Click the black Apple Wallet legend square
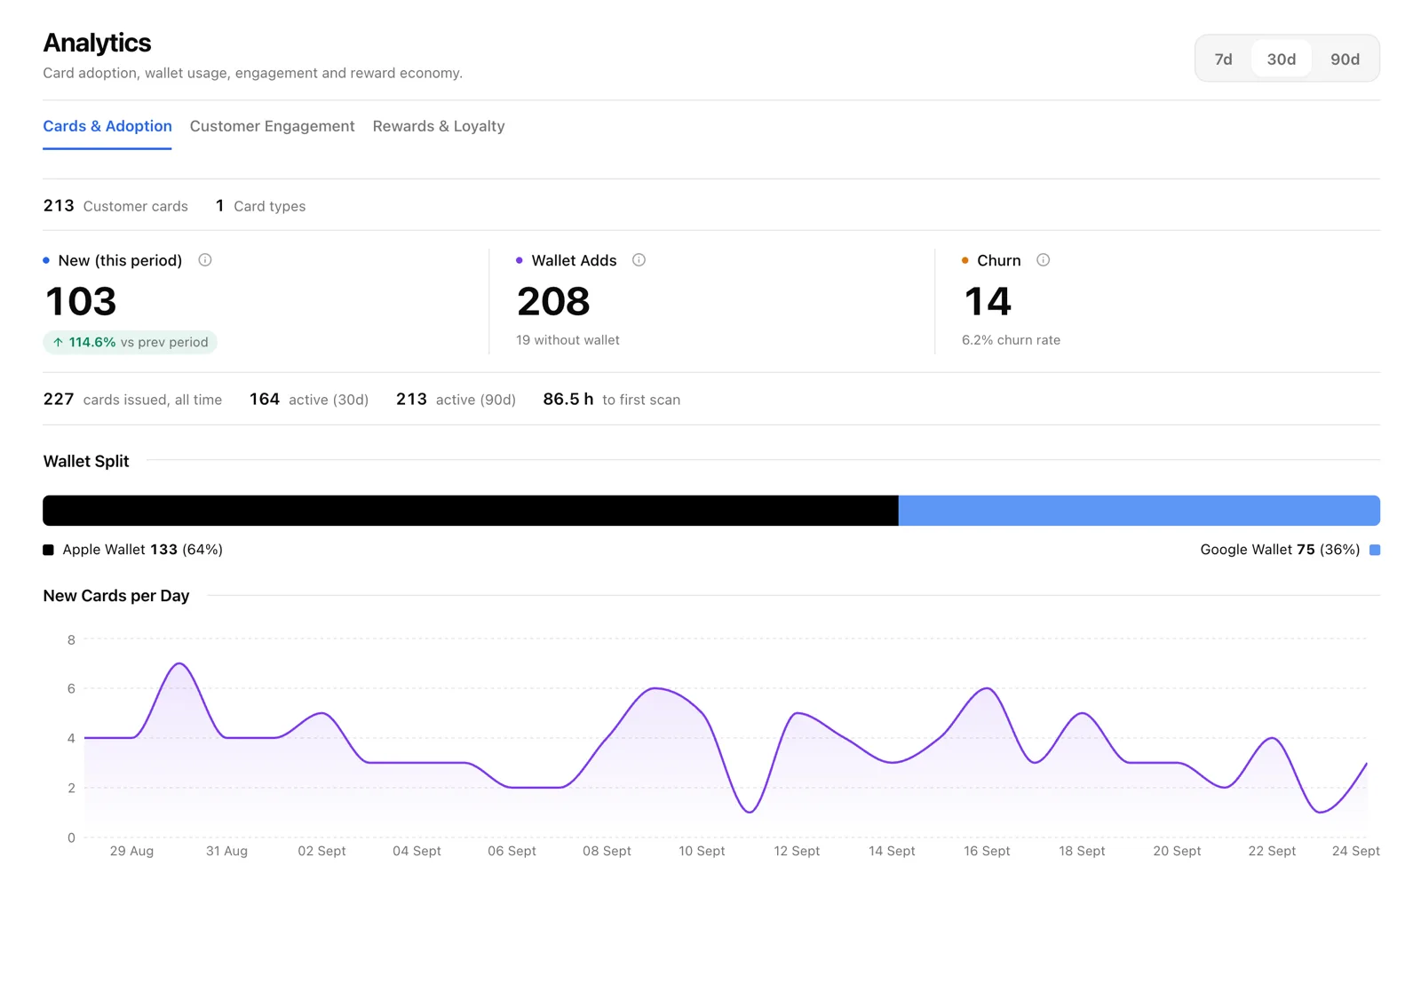The height and width of the screenshot is (984, 1421). point(48,550)
